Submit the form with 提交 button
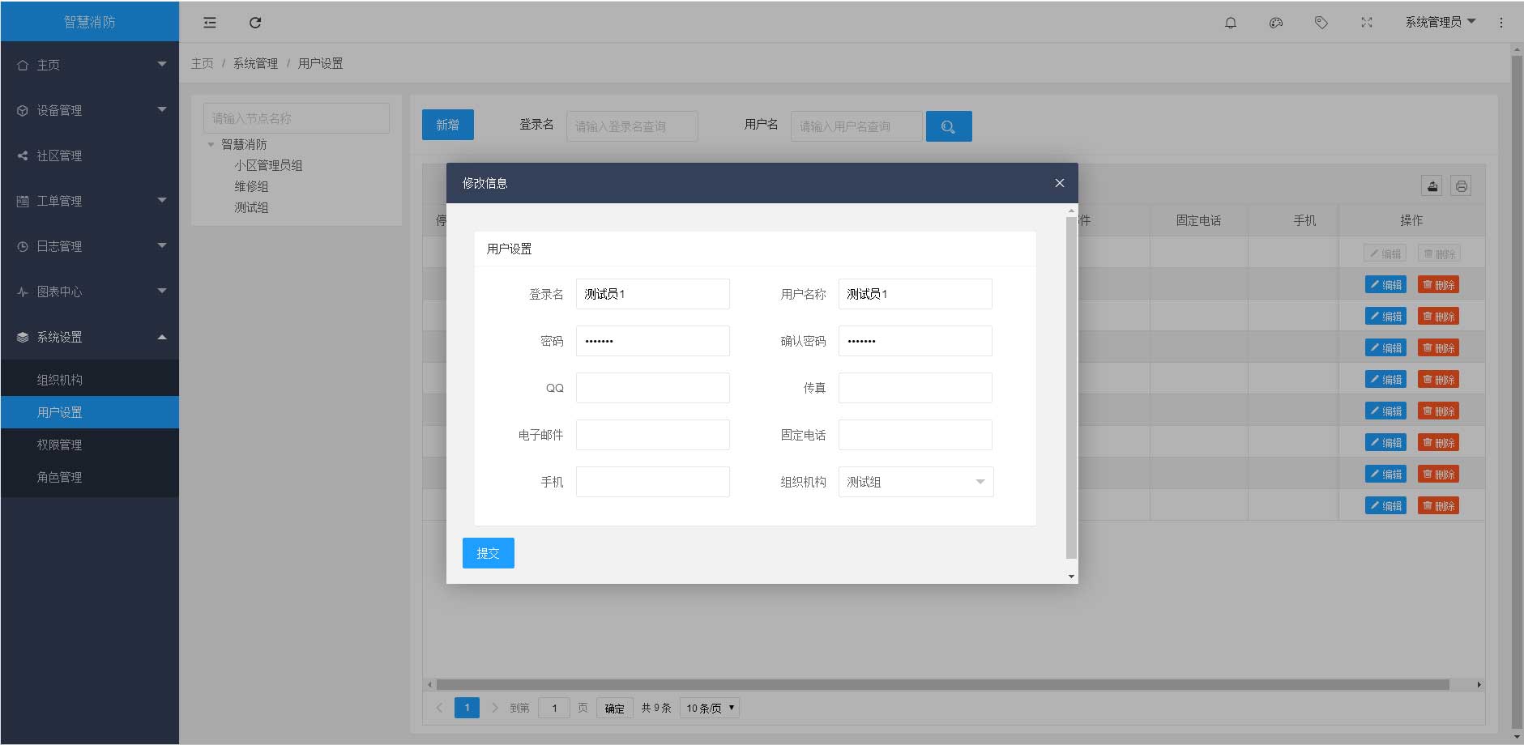 [488, 553]
